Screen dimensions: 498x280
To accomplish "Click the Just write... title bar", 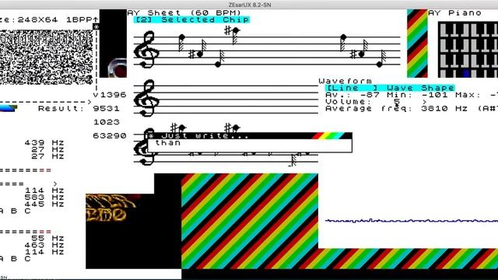I will 250,136.
